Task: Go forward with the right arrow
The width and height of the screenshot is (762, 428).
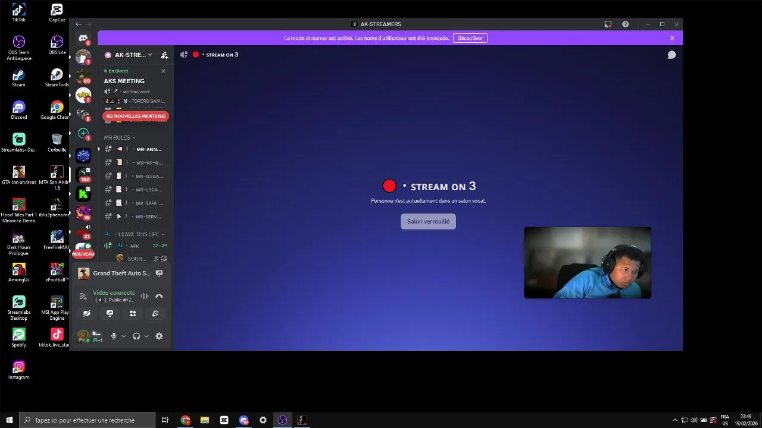Action: (x=88, y=24)
